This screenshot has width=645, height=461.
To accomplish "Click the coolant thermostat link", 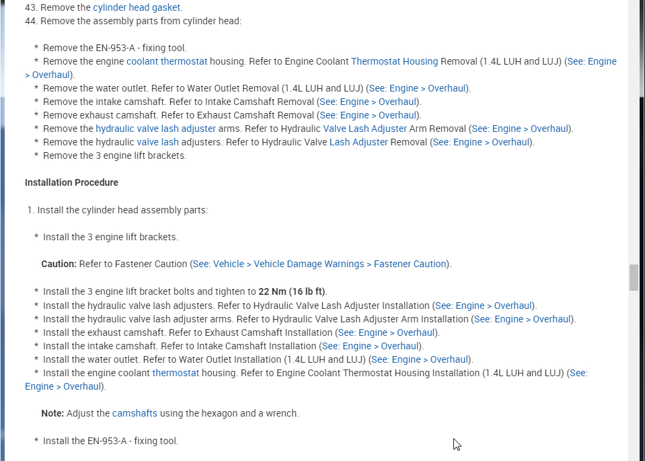I will pyautogui.click(x=166, y=61).
